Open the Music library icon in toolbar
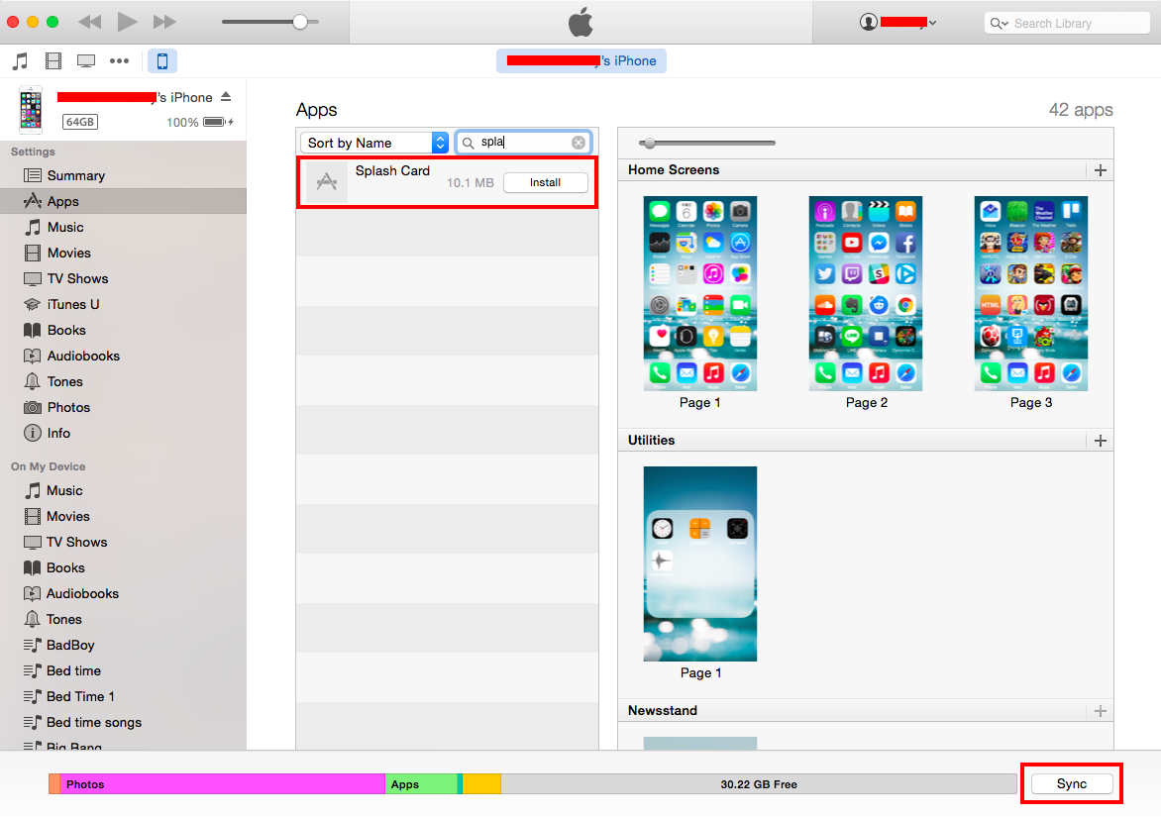1161x817 pixels. [x=21, y=60]
